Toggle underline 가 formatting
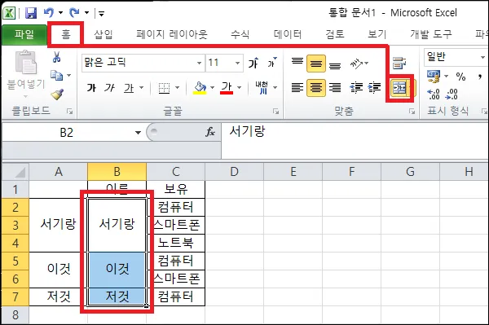The height and width of the screenshot is (325, 489). (129, 88)
